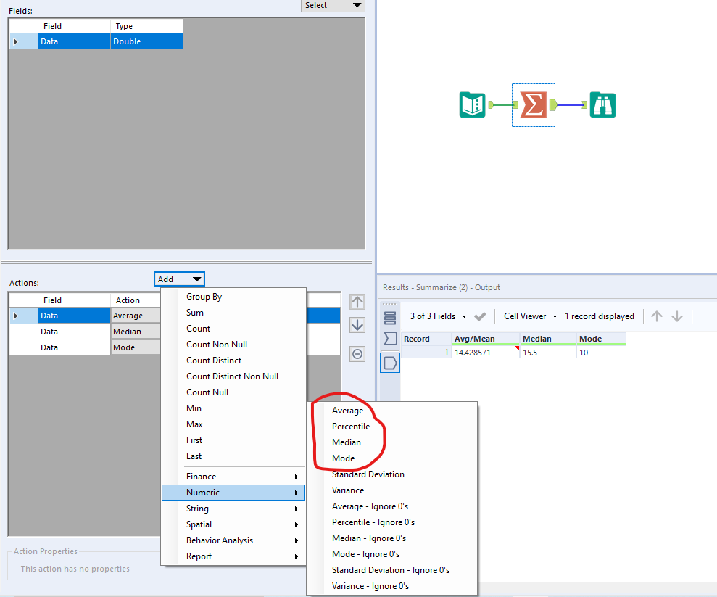Screen dimensions: 717x597
Task: Select the Summarize tool on the canvas
Action: pos(534,104)
